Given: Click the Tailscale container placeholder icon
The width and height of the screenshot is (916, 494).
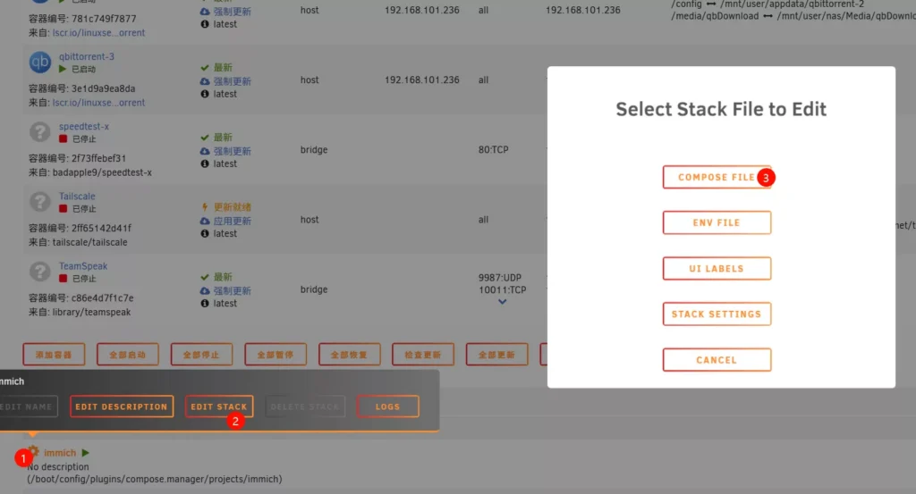Looking at the screenshot, I should tap(40, 202).
